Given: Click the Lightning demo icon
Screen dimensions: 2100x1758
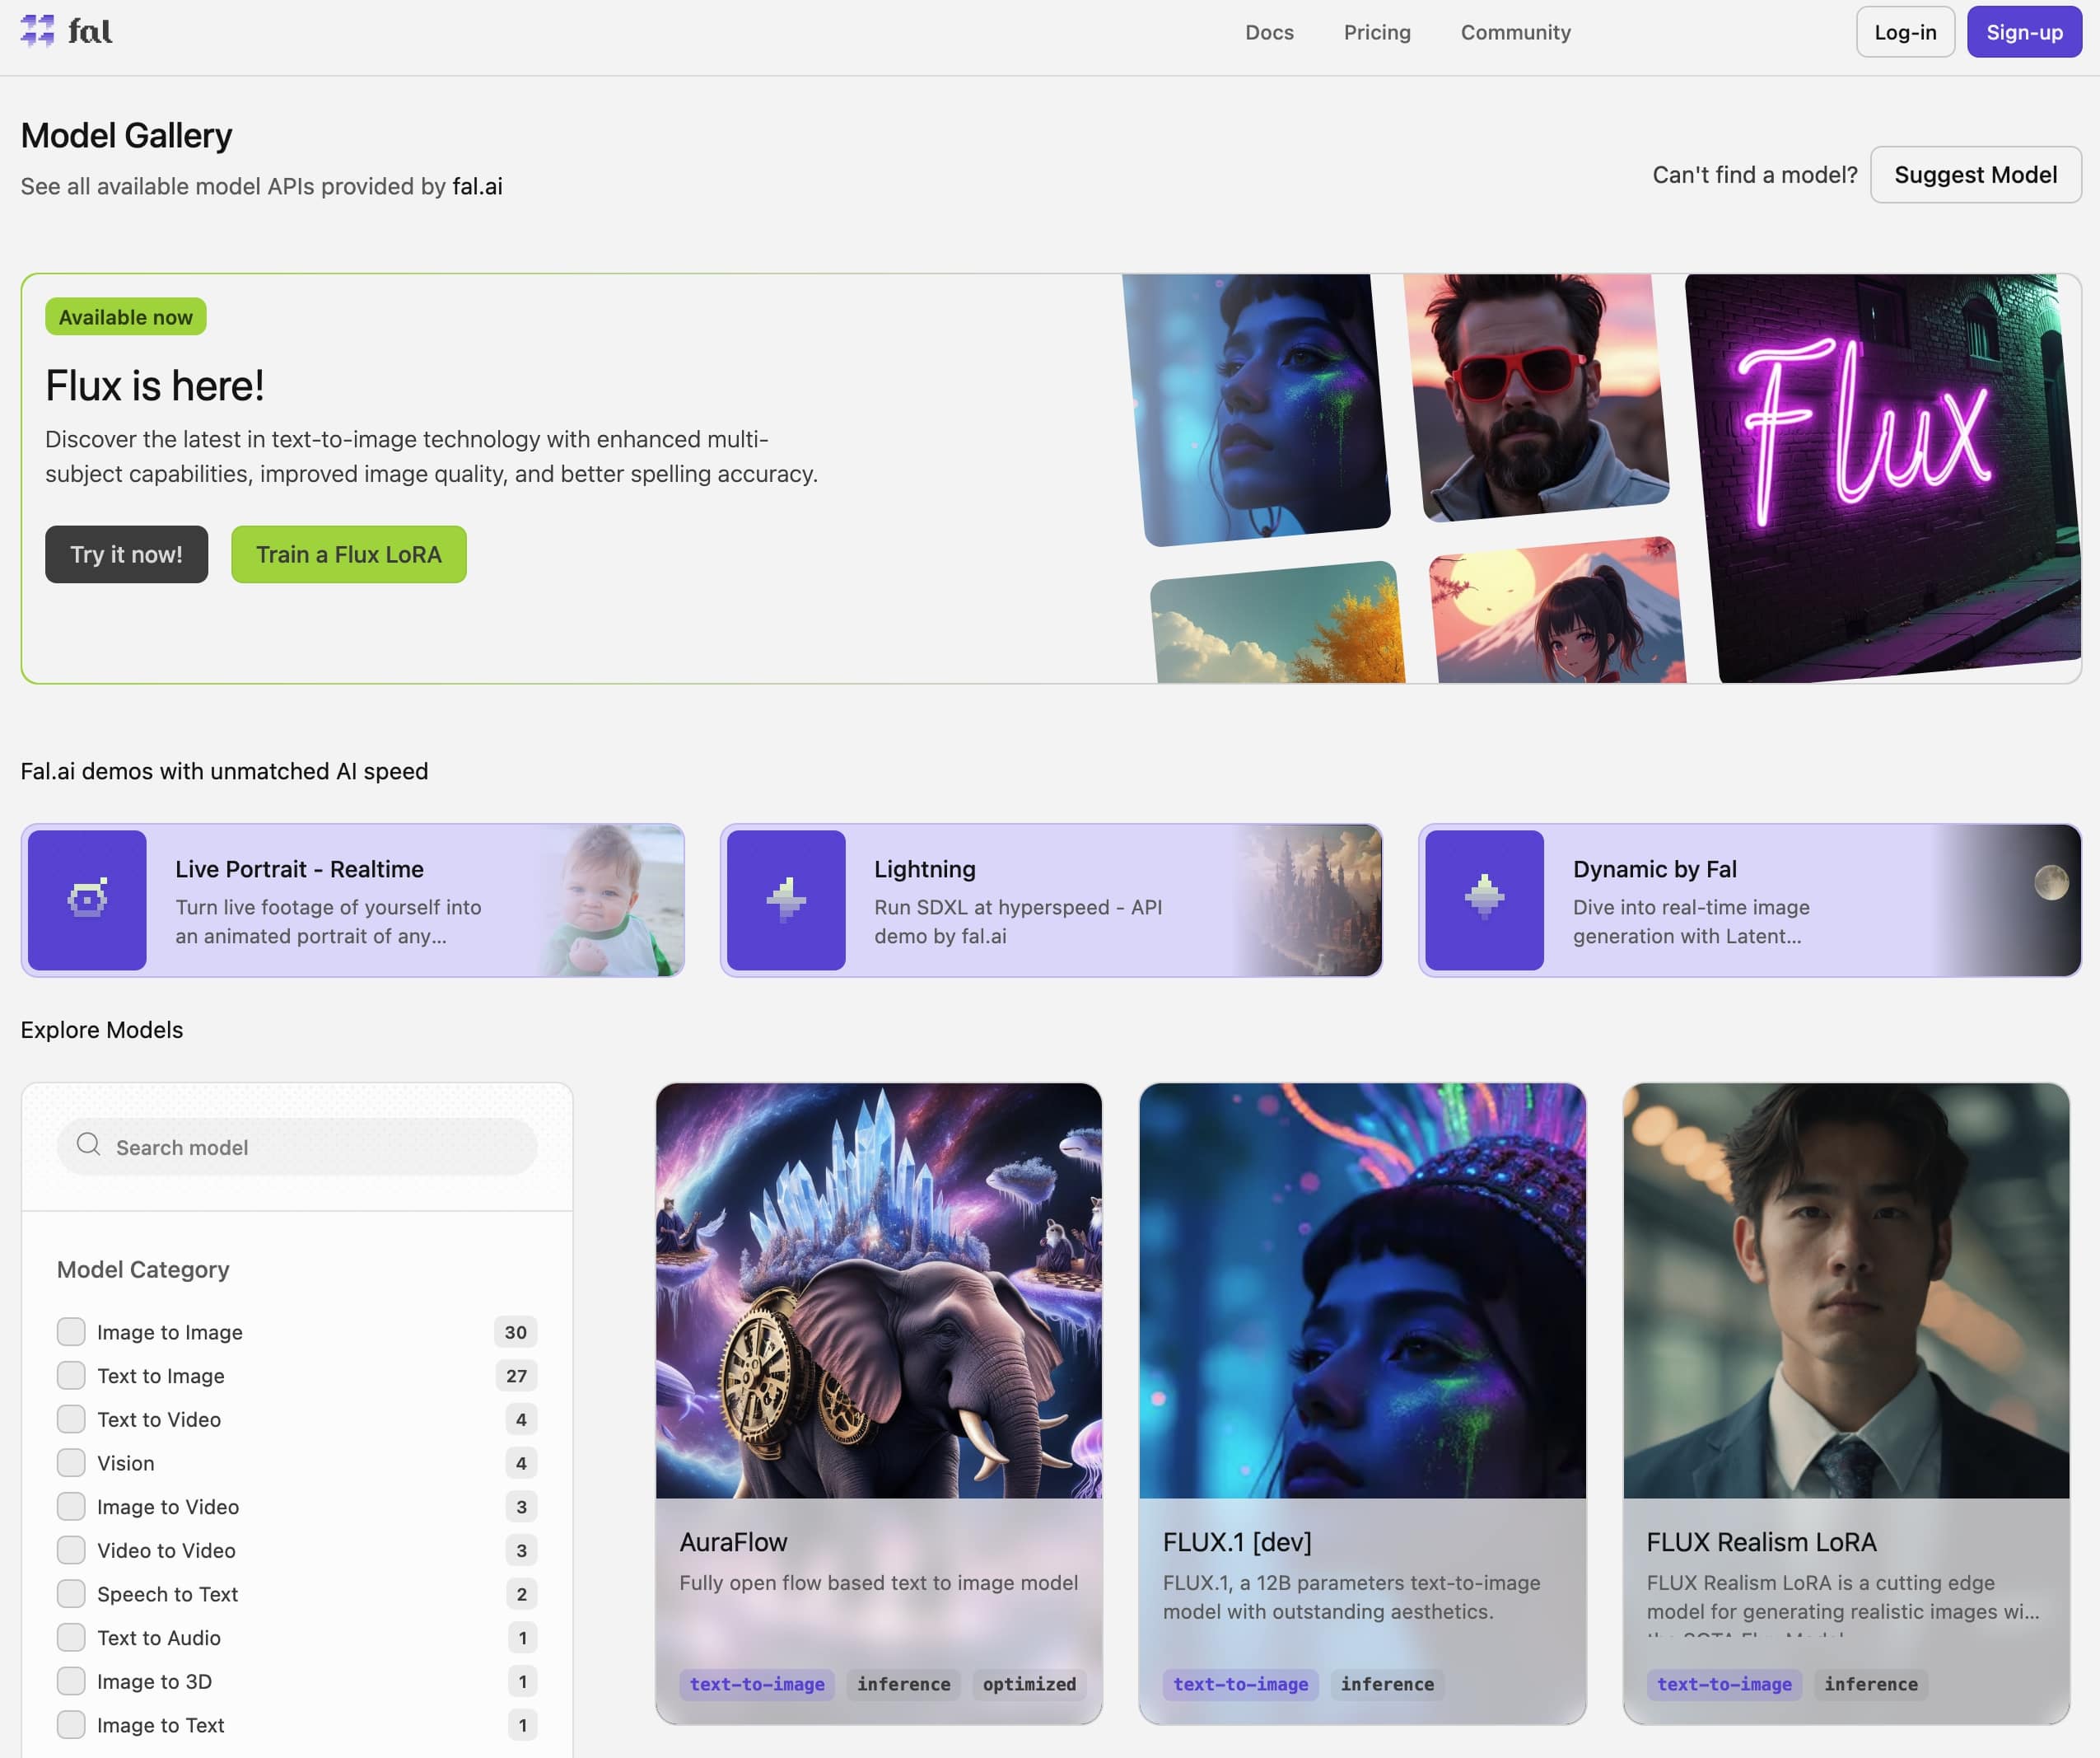Looking at the screenshot, I should pos(786,898).
